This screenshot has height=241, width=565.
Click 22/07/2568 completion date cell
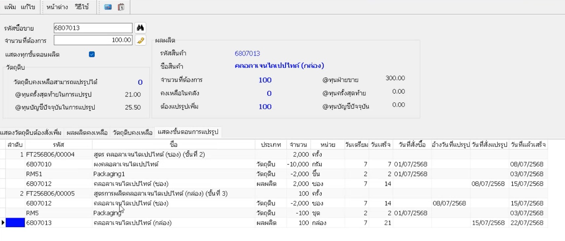[x=528, y=223]
